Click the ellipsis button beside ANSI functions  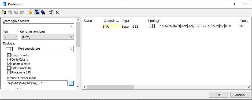click(71, 83)
